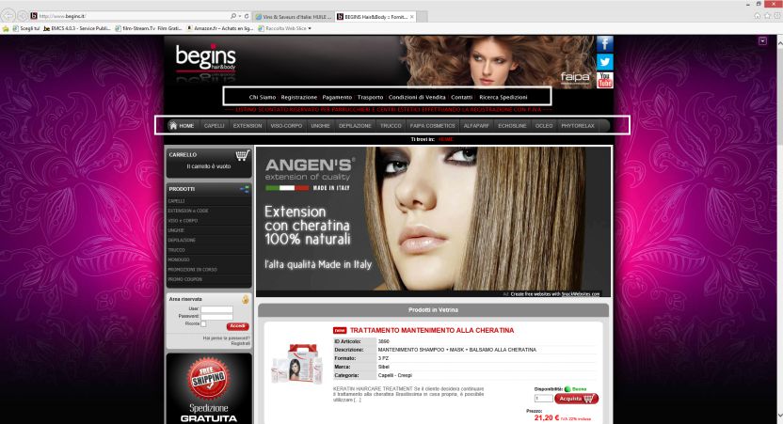The image size is (783, 424).
Task: Go to HOME in main navigation
Action: pyautogui.click(x=182, y=126)
